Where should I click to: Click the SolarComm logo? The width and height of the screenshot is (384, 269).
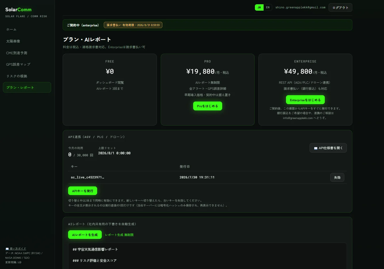coord(18,9)
